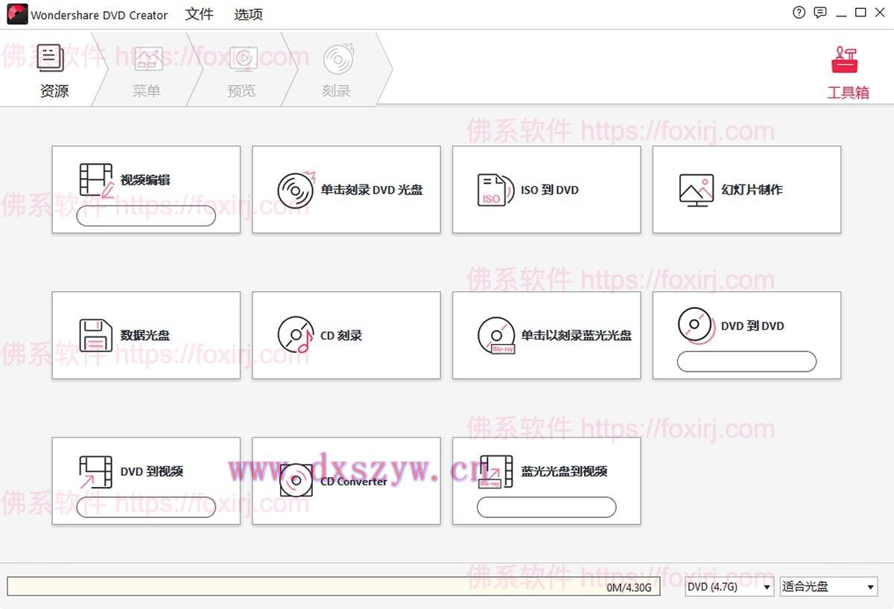Open the 视频编辑 video editor icon
The width and height of the screenshot is (894, 609).
pyautogui.click(x=96, y=179)
